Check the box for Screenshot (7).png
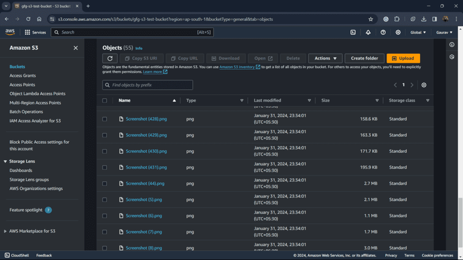This screenshot has height=260, width=463. click(x=104, y=232)
